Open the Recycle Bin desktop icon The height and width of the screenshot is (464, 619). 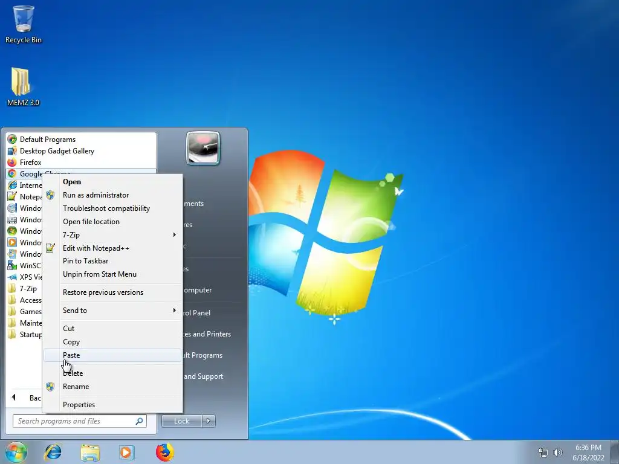pos(24,24)
